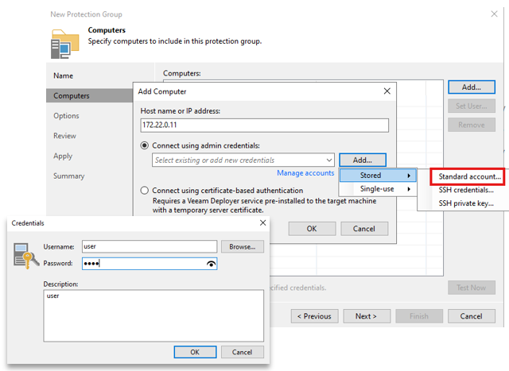Screen dimensions: 509x371
Task: Close the Credentials dialog
Action: 262,224
